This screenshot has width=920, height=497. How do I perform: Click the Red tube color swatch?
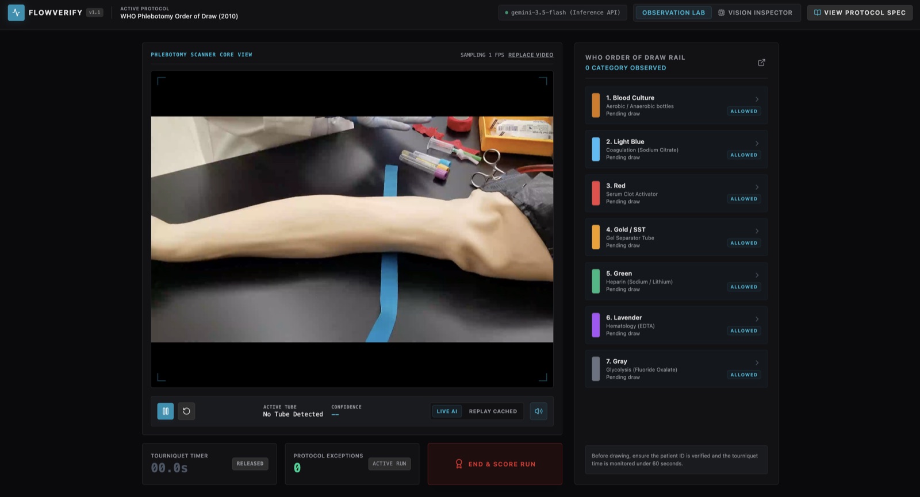point(596,193)
